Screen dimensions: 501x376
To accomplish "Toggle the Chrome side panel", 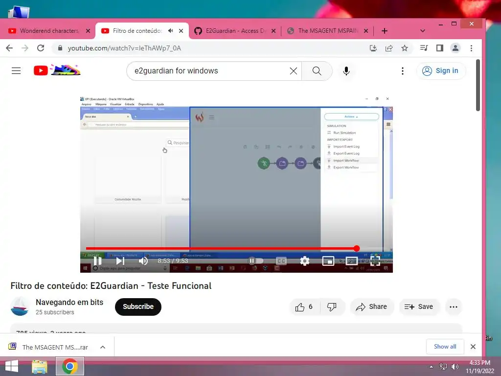I will click(x=440, y=48).
